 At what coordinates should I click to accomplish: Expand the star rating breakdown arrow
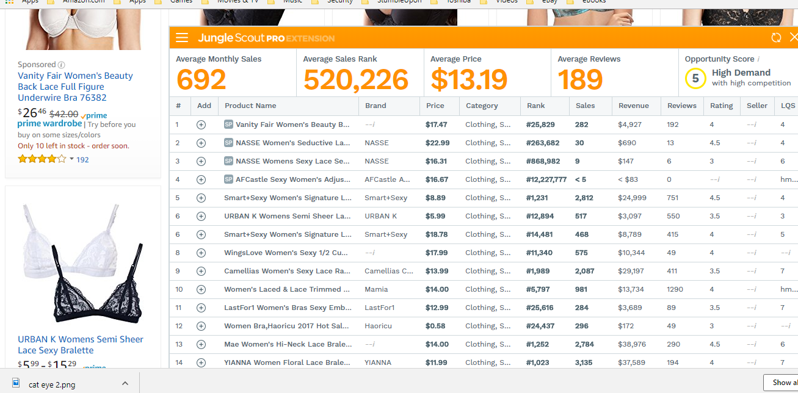(x=71, y=159)
